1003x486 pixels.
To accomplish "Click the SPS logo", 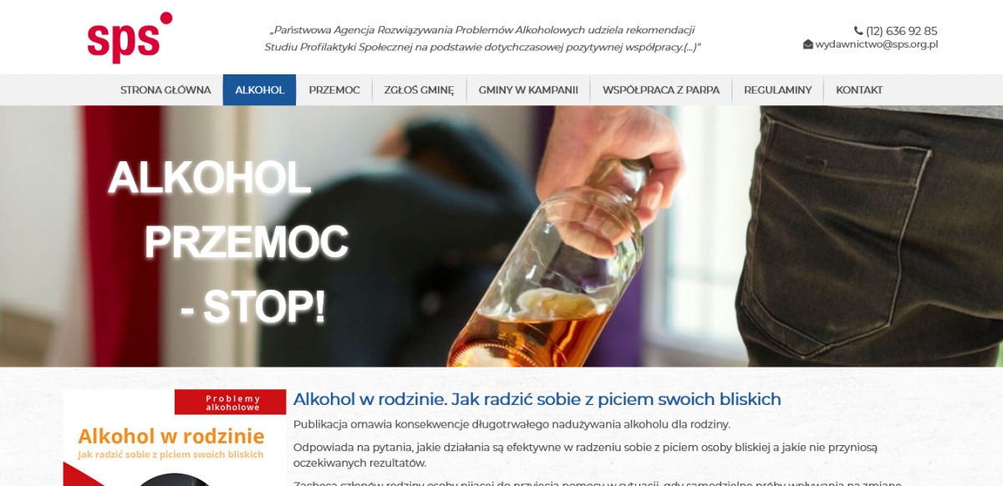I will (130, 38).
